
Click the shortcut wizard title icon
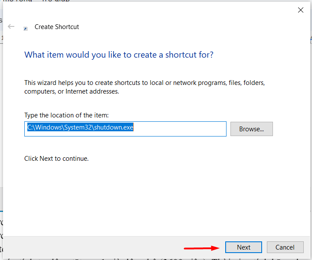click(26, 29)
